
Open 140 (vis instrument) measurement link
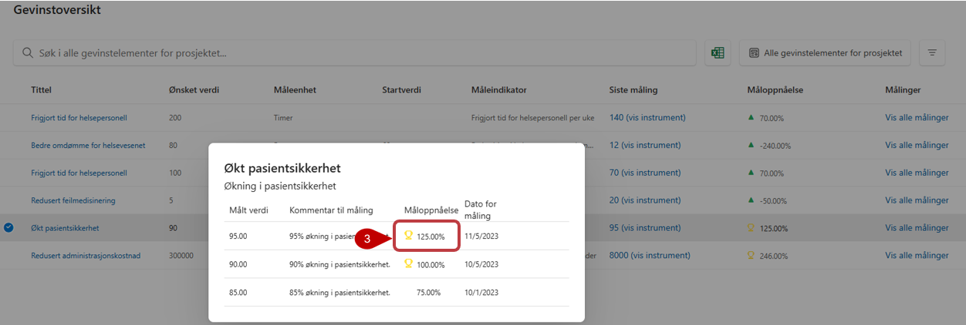click(x=647, y=118)
